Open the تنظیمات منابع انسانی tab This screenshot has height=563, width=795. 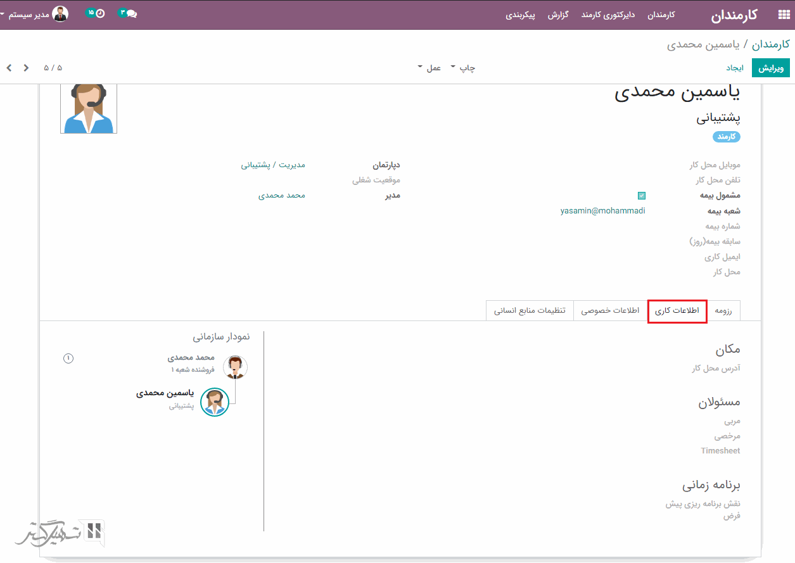point(530,311)
